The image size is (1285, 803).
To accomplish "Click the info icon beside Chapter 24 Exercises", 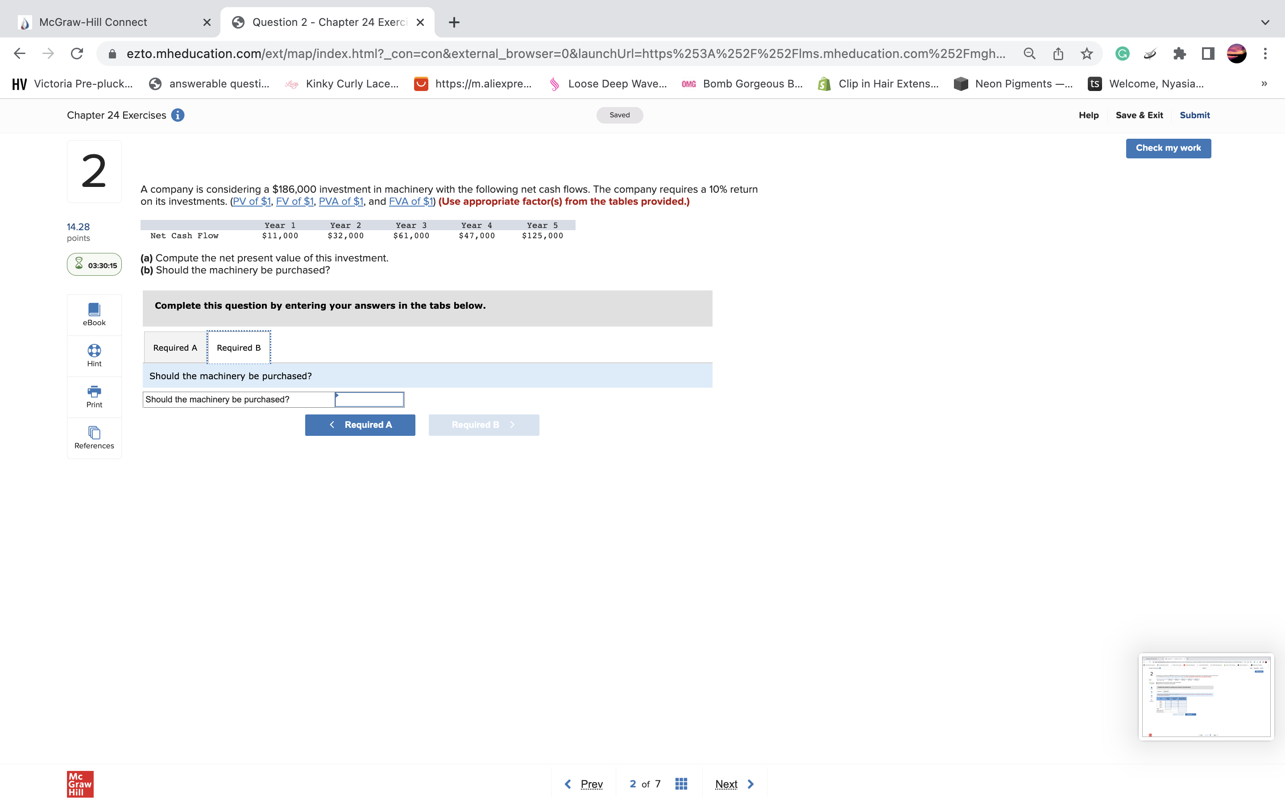I will (x=178, y=115).
